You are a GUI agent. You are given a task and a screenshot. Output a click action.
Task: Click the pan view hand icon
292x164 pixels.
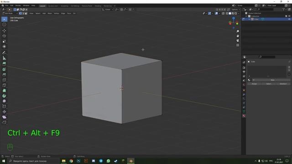pyautogui.click(x=238, y=36)
